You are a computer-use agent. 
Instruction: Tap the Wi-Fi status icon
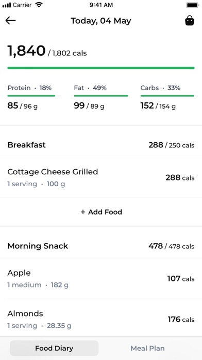point(39,5)
